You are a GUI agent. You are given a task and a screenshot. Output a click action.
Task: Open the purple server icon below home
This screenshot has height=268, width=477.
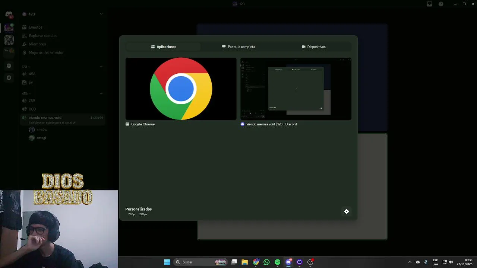point(9,28)
